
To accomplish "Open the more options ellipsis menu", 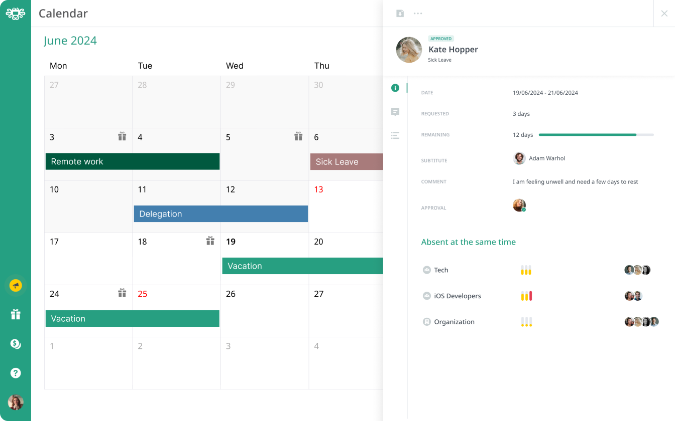I will 418,13.
